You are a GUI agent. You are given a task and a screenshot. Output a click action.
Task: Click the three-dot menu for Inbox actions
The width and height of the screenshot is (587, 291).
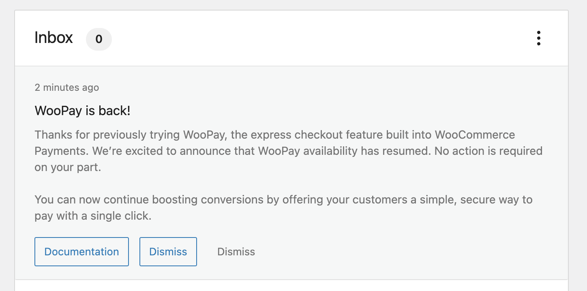tap(539, 39)
